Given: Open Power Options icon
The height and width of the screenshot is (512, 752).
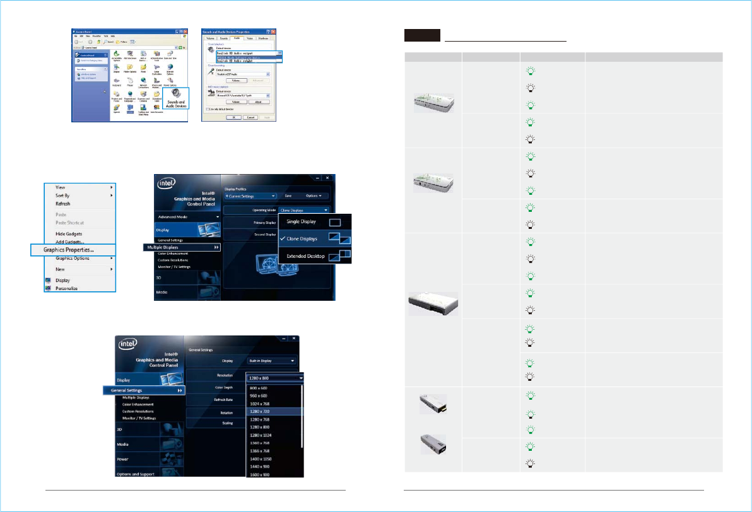Looking at the screenshot, I should (170, 82).
